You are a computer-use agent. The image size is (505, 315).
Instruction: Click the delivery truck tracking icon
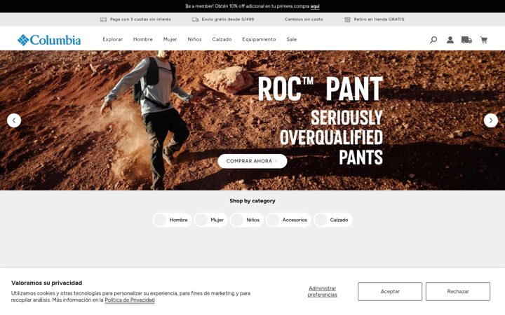[466, 40]
